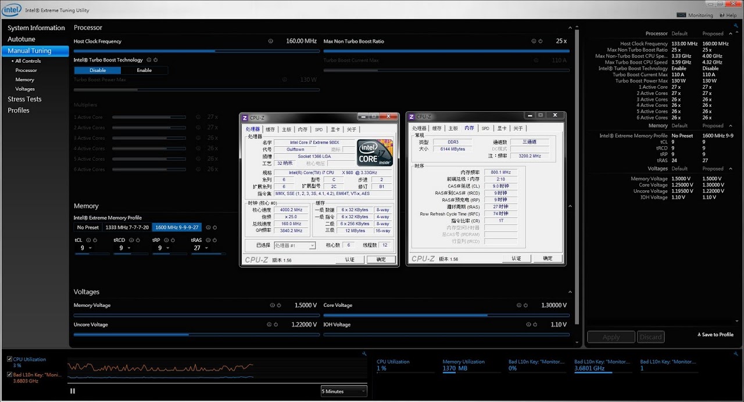Click the tRAS power reset icon
Screen dimensions: 744x402
(x=215, y=240)
